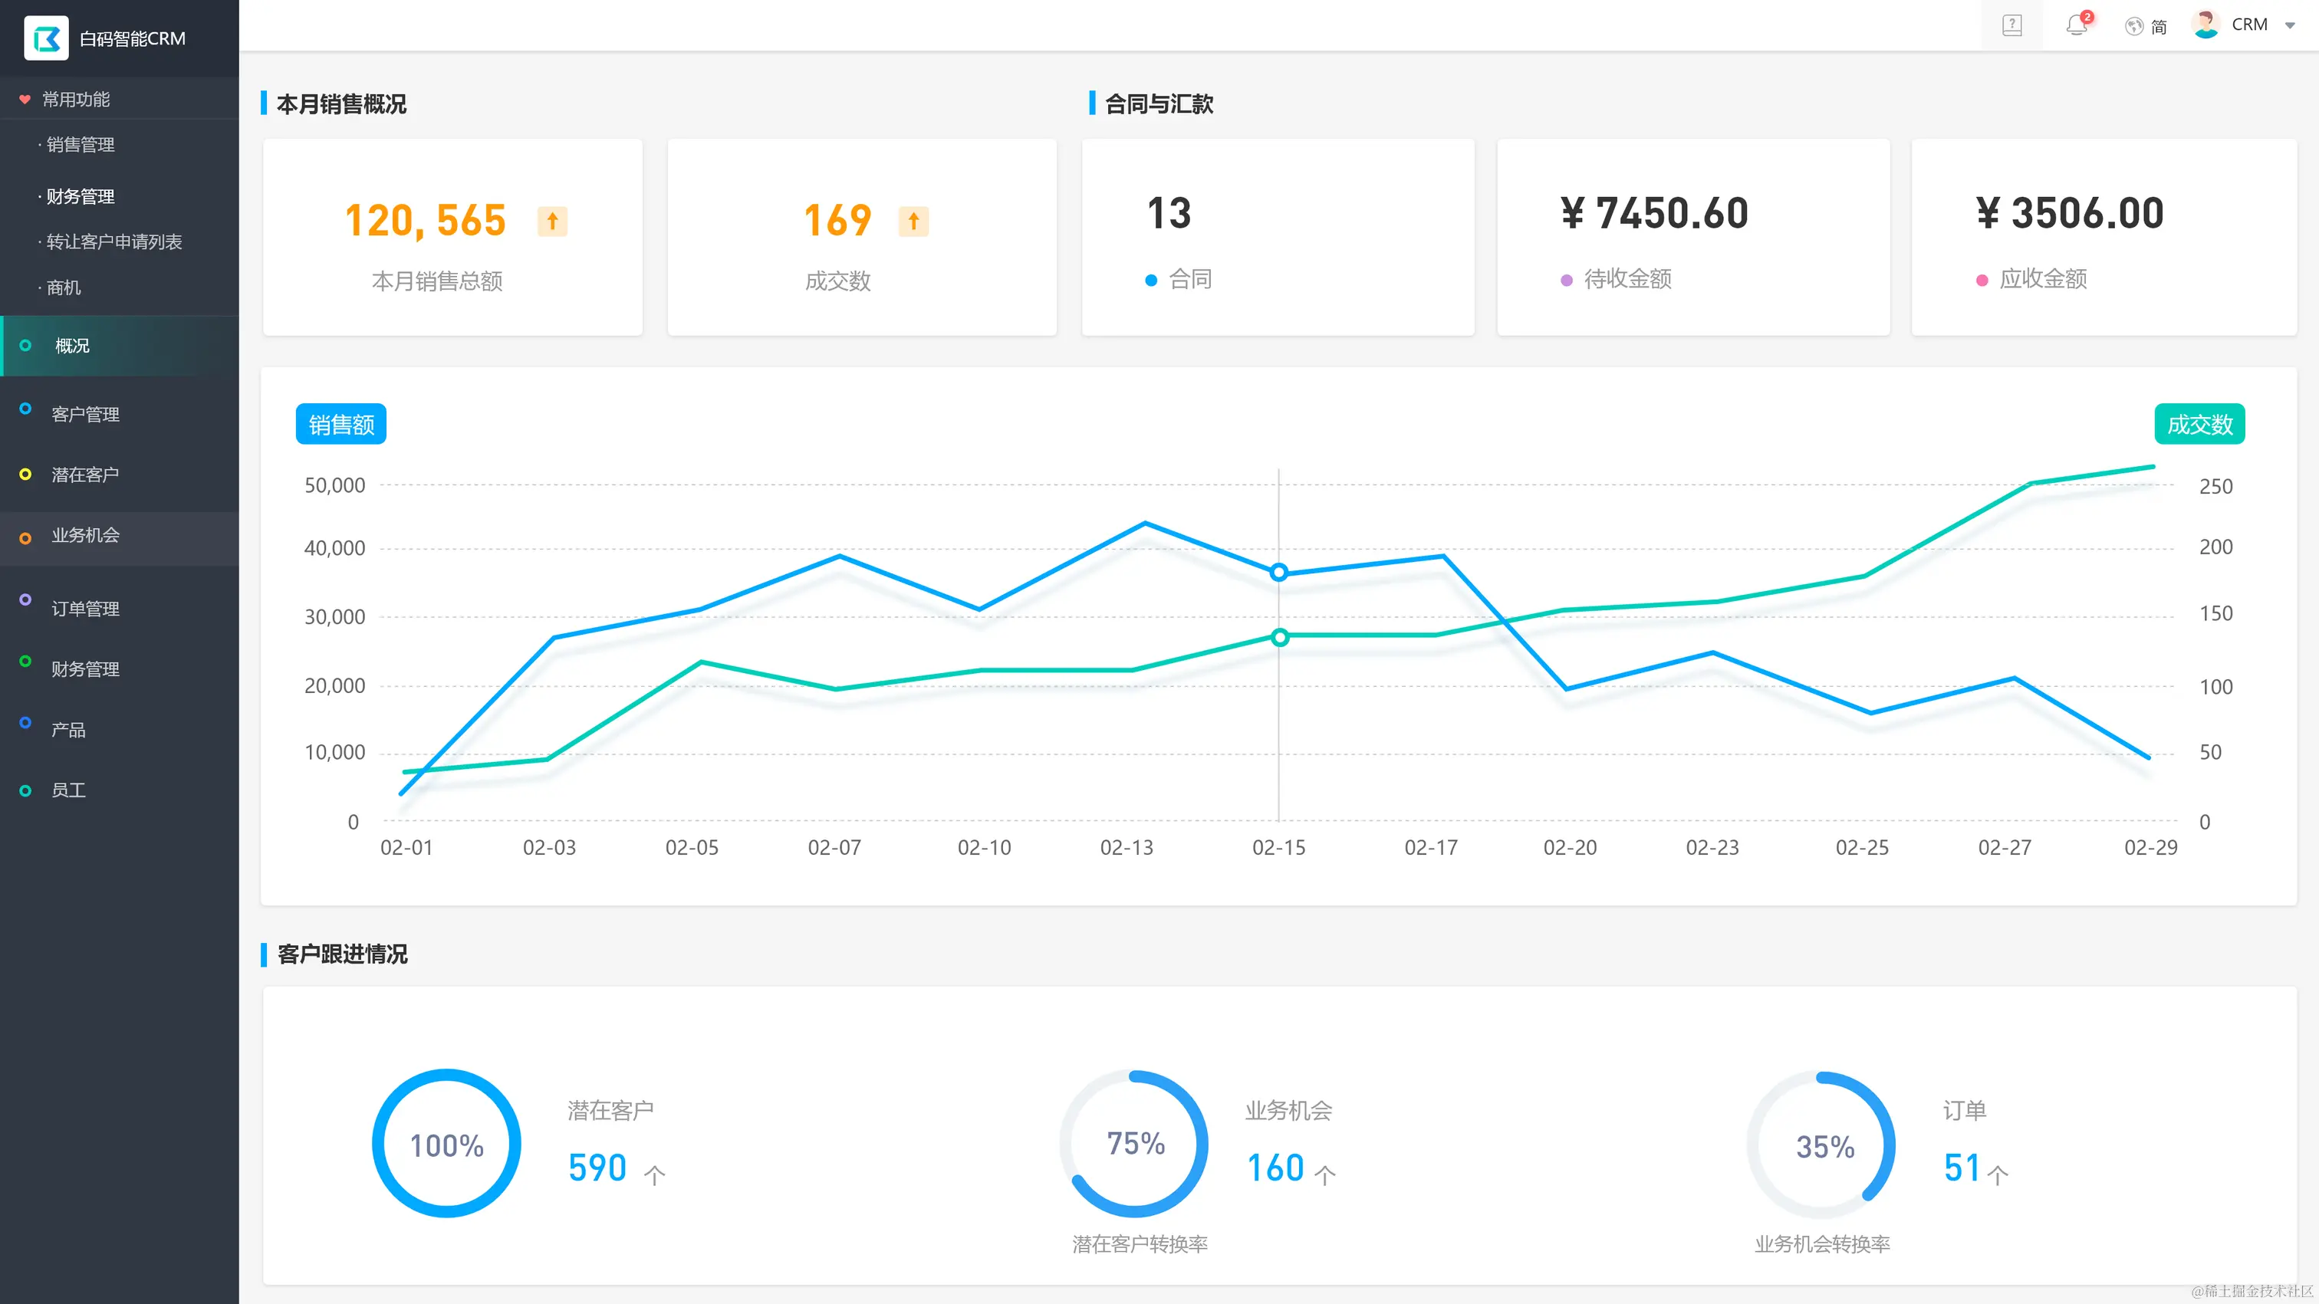Click the language globe icon
This screenshot has width=2319, height=1304.
click(2133, 26)
